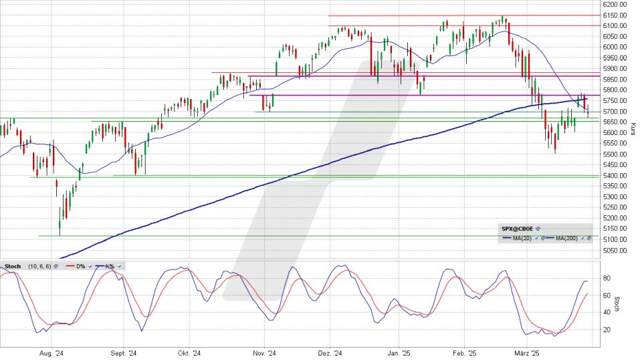This screenshot has height=361, width=642.
Task: Select the Stoch indicator title
Action: [13, 267]
